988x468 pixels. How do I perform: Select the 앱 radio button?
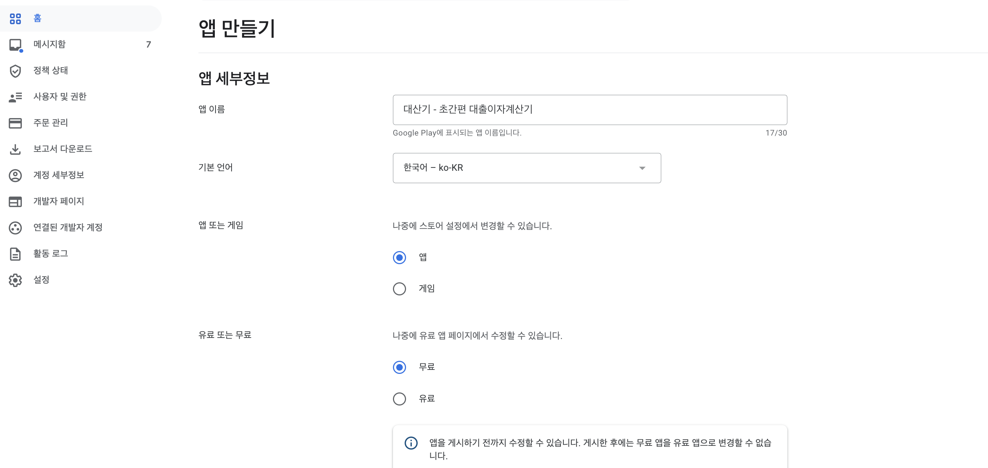coord(399,258)
